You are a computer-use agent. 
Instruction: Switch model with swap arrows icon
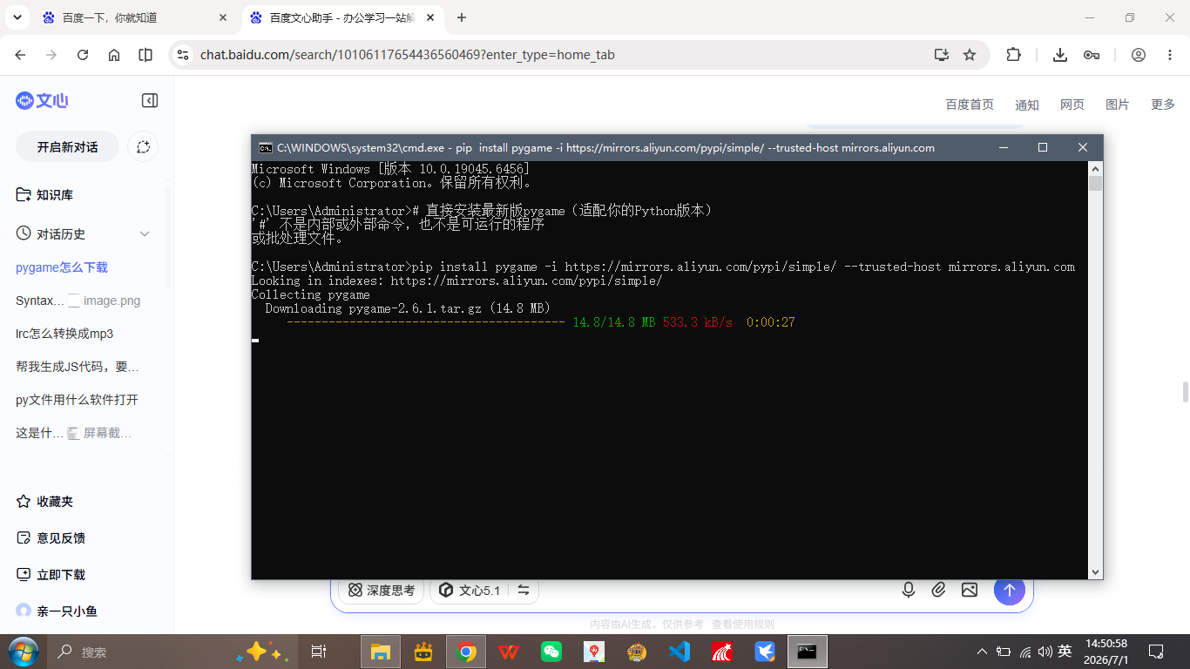pyautogui.click(x=524, y=590)
